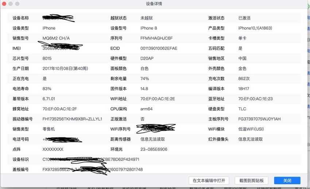Click WiFi module 低温WiFi(USI)
Image resolution: width=310 pixels, height=189 pixels.
coord(251,129)
